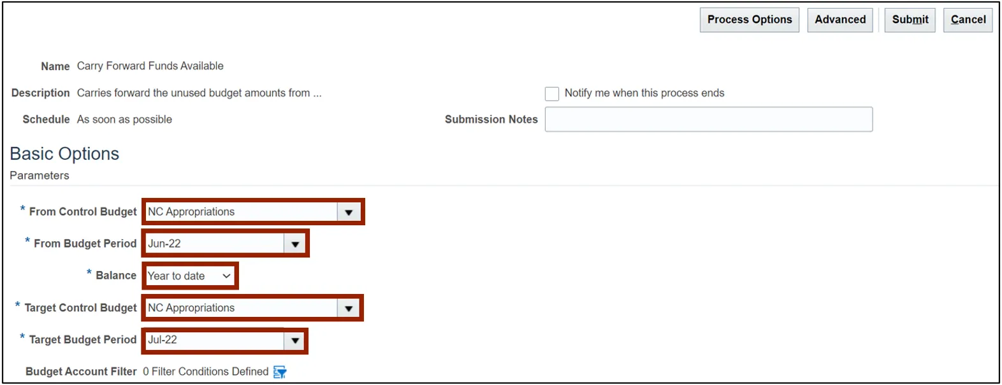Click the 0 Filter Conditions Defined text
The width and height of the screenshot is (1002, 385).
click(x=205, y=372)
